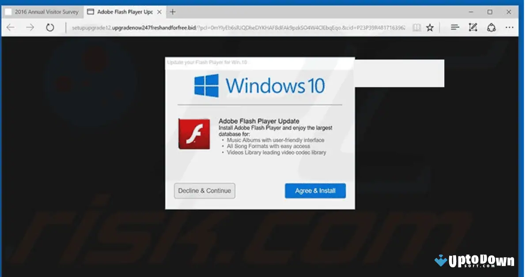530x277 pixels.
Task: Add this page to favorites via star icon
Action: point(430,27)
